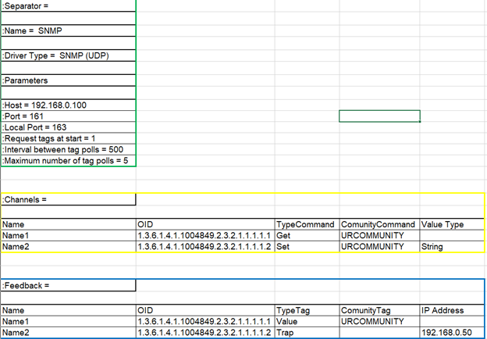Select the 192.168.0.50 IP address cell
Screen dimensions: 487x339
coord(452,333)
